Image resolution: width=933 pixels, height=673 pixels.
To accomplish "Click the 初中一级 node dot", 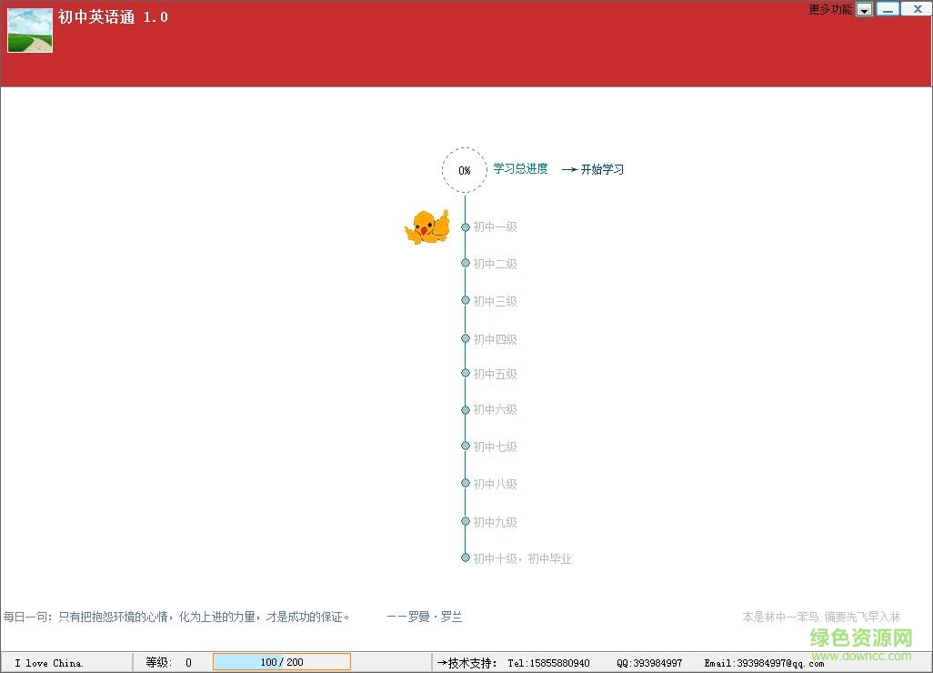I will click(x=465, y=226).
